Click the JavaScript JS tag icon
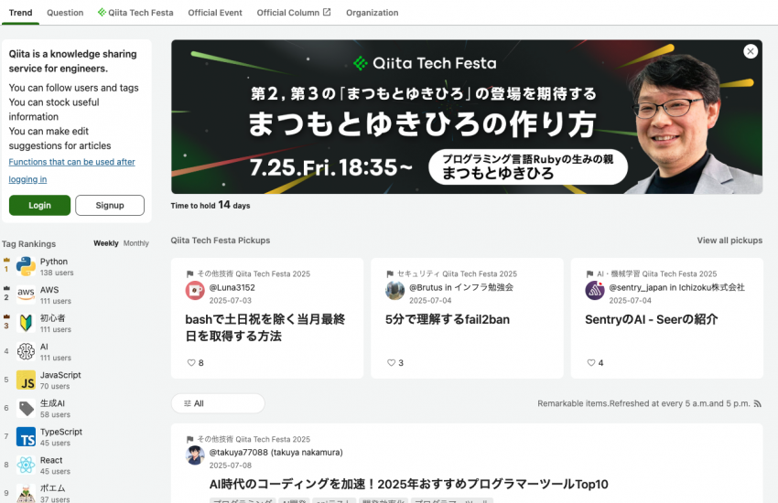Screen dimensions: 778x503 click(x=26, y=380)
